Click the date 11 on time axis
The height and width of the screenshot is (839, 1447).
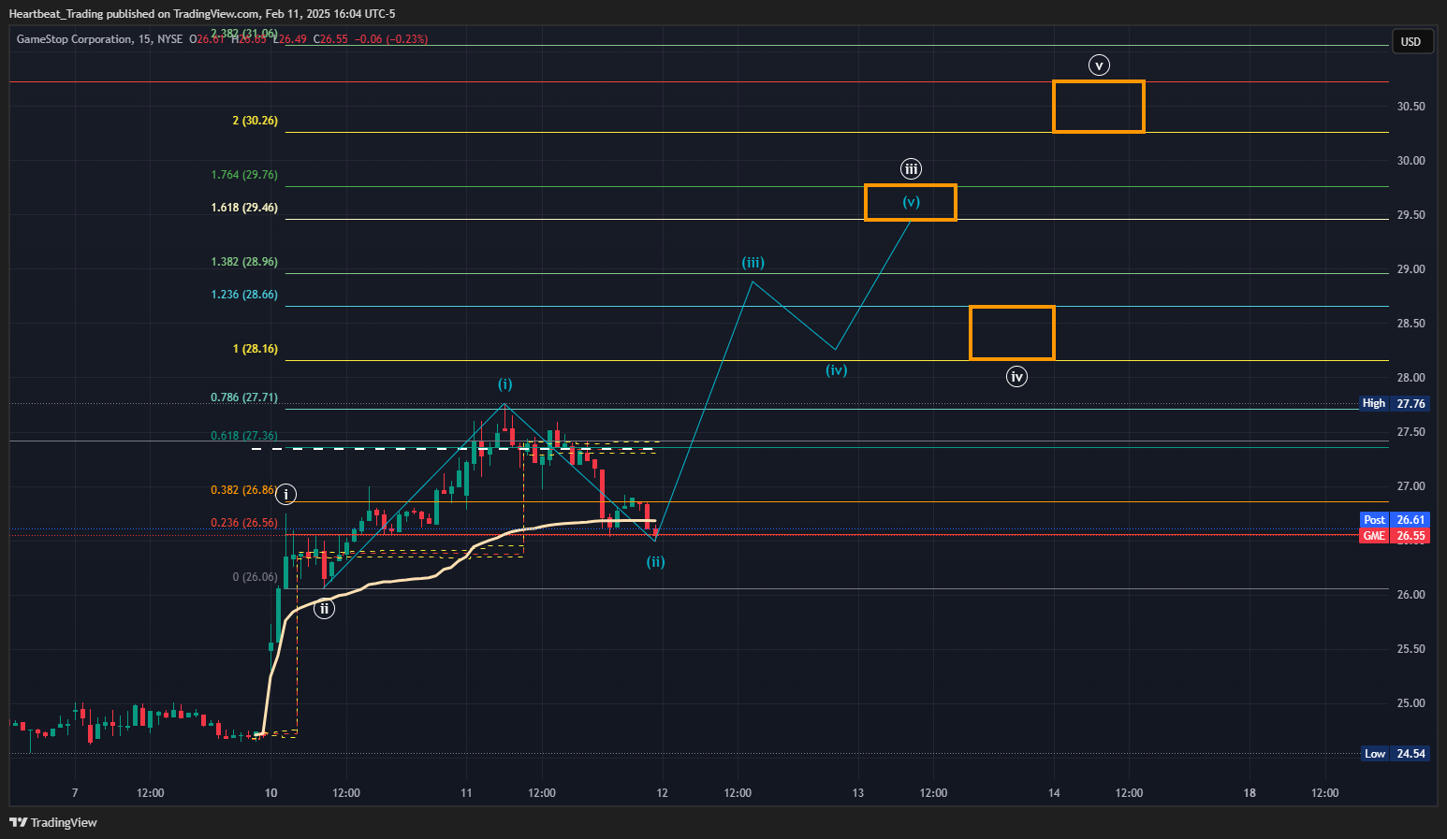[x=466, y=793]
